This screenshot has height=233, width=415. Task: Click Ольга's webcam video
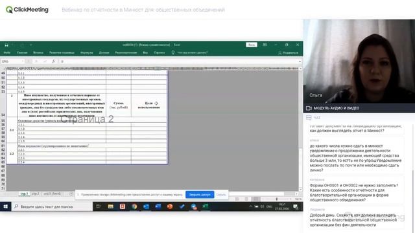pos(359,61)
